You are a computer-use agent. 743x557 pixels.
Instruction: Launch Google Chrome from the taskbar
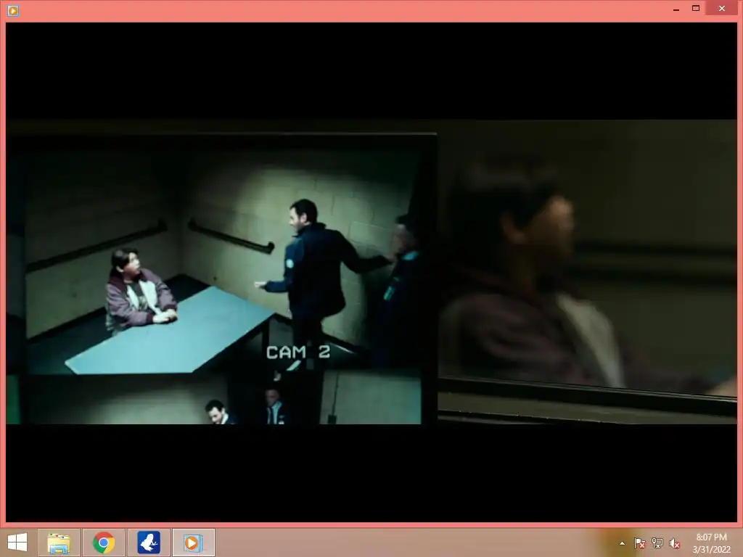(104, 542)
